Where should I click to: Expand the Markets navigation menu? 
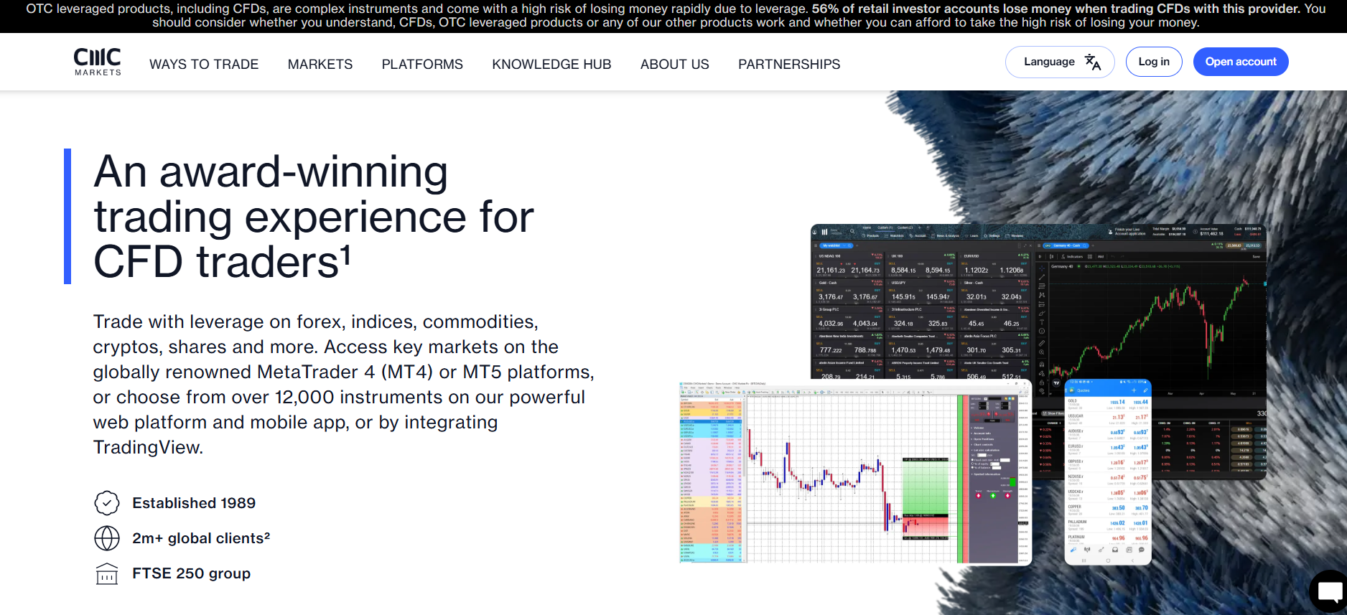(x=320, y=65)
